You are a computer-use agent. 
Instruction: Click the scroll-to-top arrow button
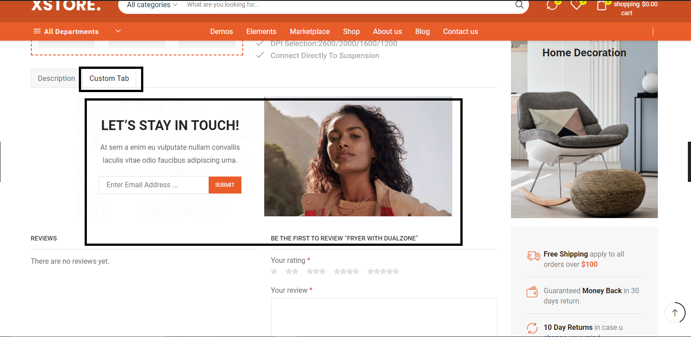point(675,312)
